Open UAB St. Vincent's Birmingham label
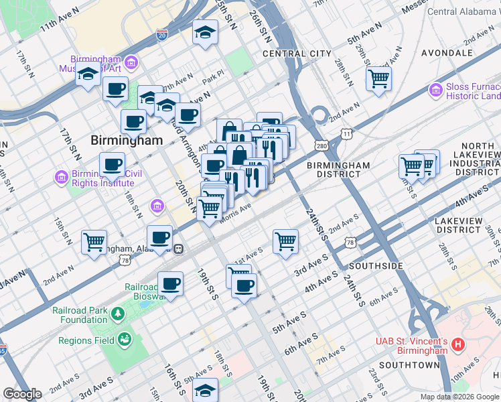 412,346
